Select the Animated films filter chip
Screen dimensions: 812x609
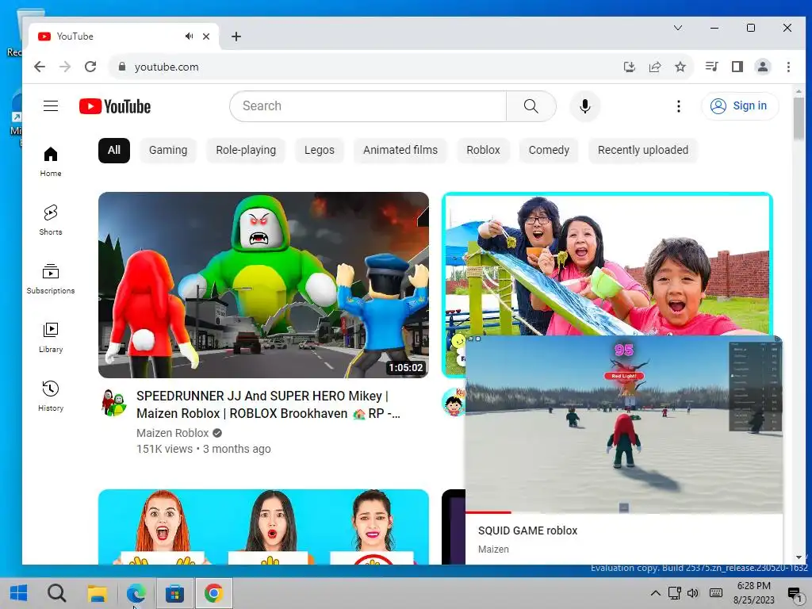400,150
